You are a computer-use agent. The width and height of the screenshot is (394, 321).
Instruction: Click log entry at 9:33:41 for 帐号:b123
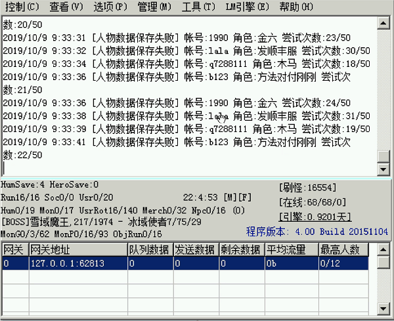click(177, 149)
